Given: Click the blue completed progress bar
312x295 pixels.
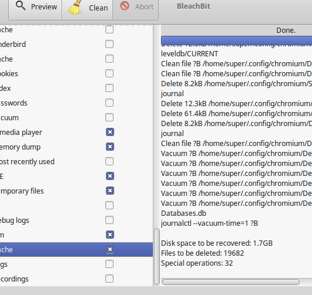Looking at the screenshot, I should [236, 40].
